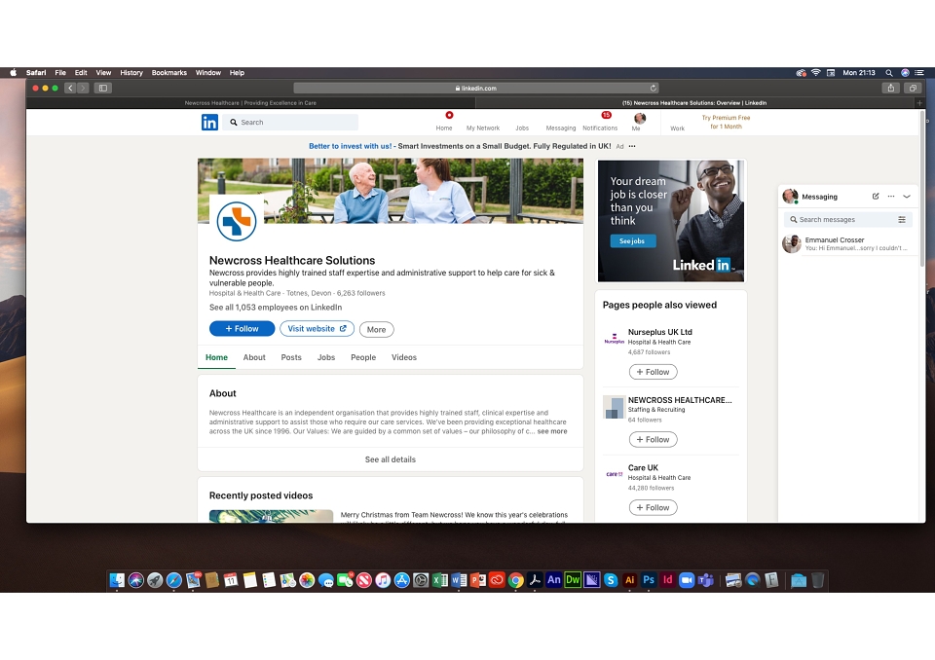935x660 pixels.
Task: Follow Nurseplus UK Ltd
Action: [653, 372]
